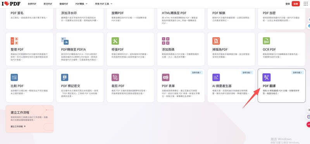Click the PDF 翻譯 translate icon
The height and width of the screenshot is (144, 310).
click(x=266, y=77)
